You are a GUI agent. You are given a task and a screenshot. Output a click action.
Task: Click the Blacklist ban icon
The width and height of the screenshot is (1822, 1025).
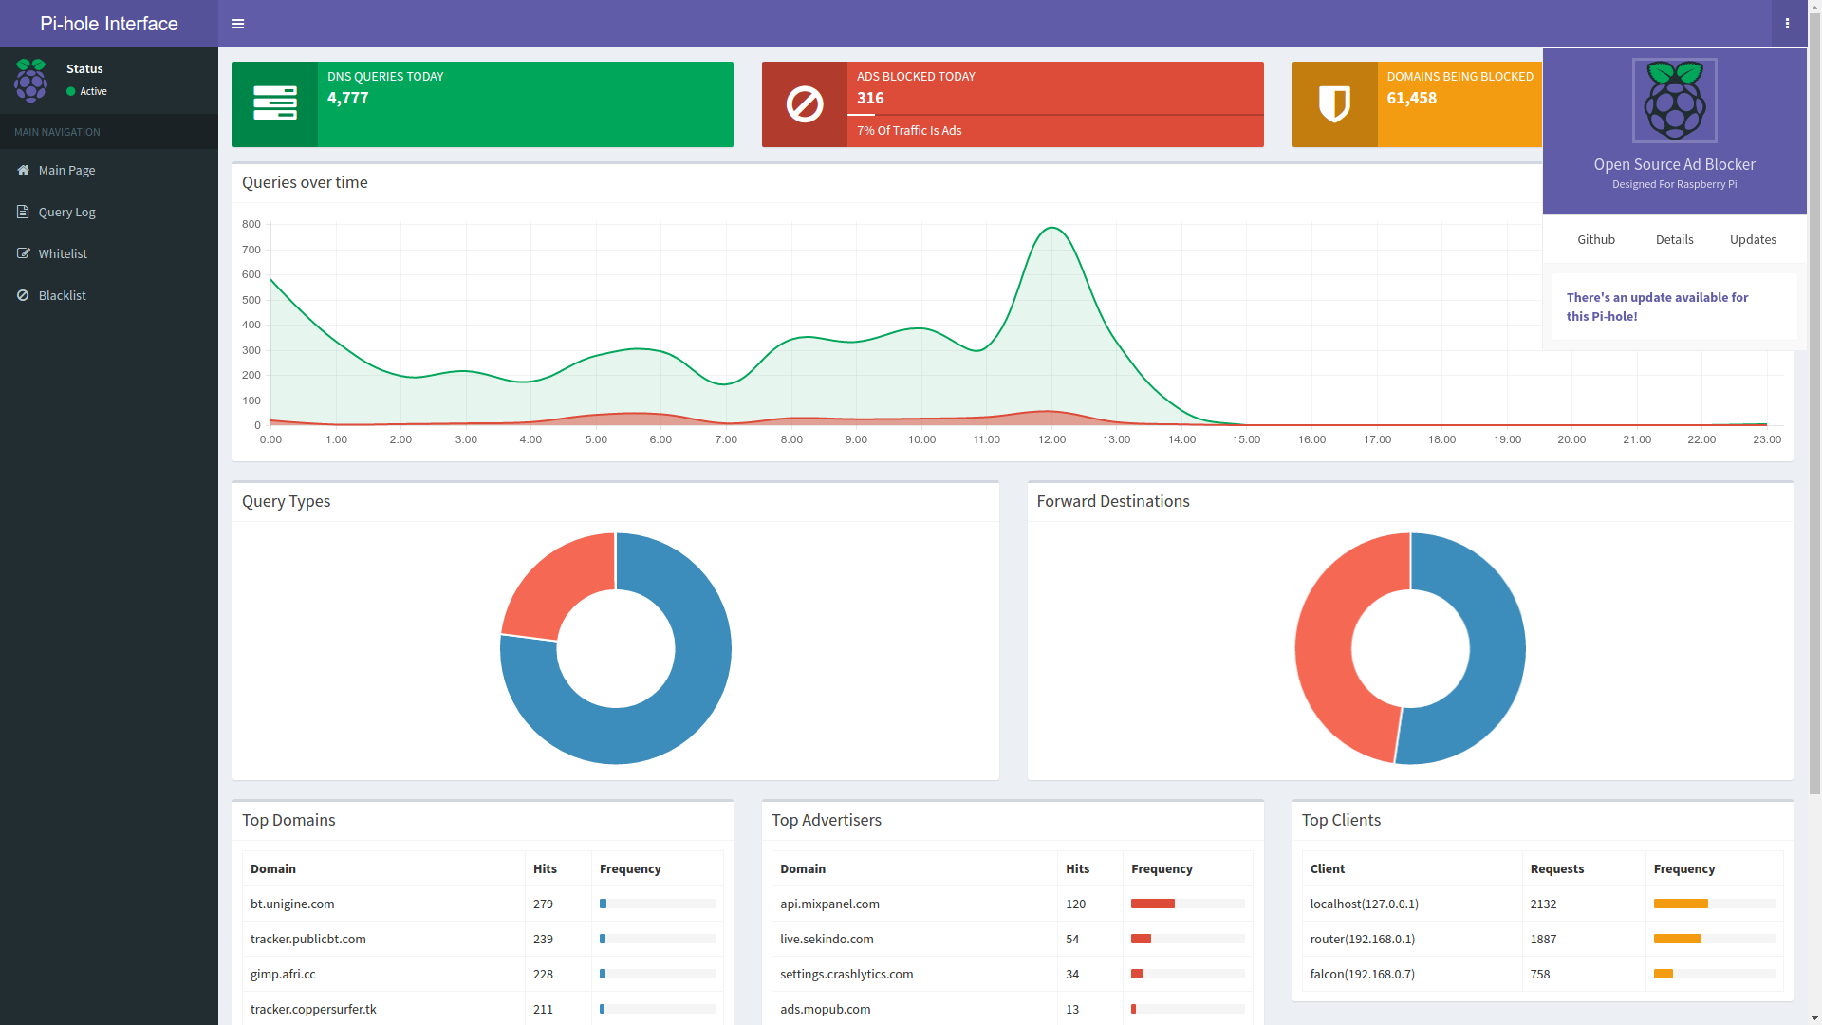click(23, 295)
